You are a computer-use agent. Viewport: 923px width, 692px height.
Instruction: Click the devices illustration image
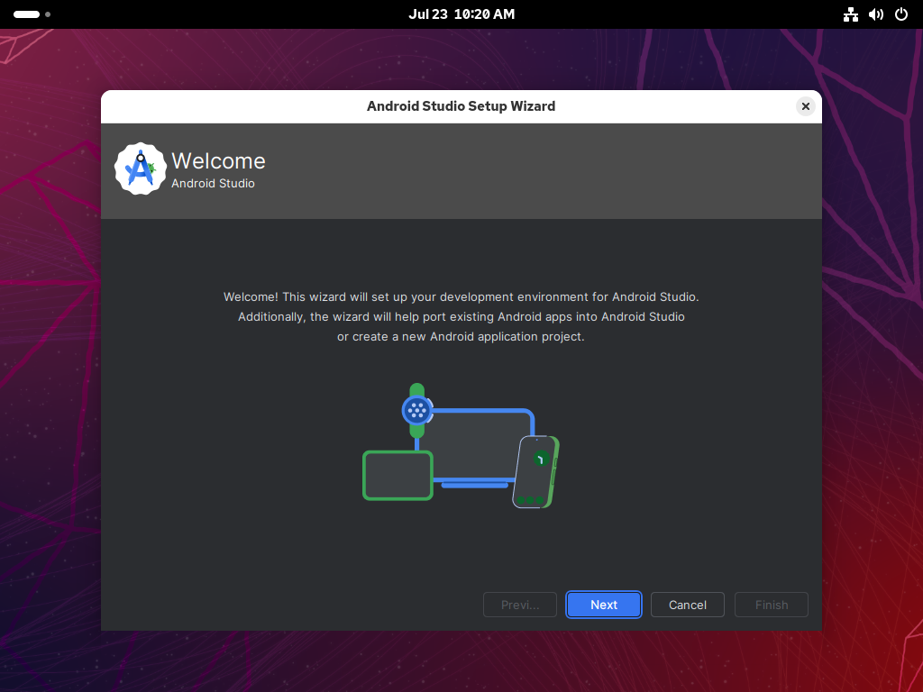tap(461, 445)
